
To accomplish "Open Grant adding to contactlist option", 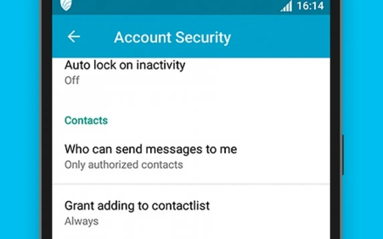I will coord(191,212).
